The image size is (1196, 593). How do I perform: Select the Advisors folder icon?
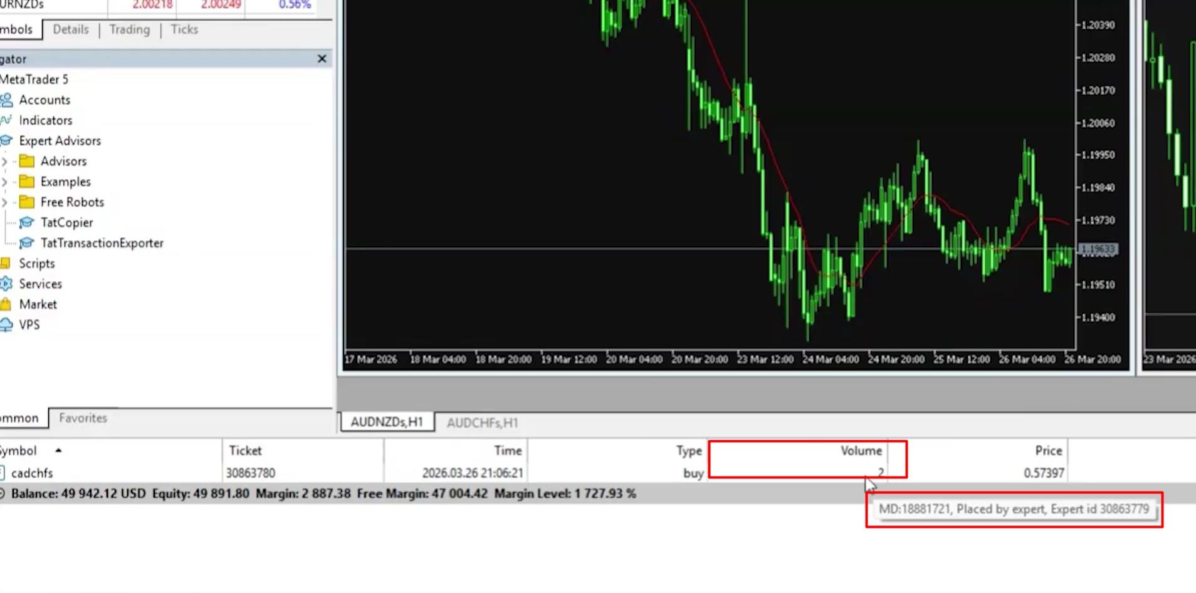point(26,162)
